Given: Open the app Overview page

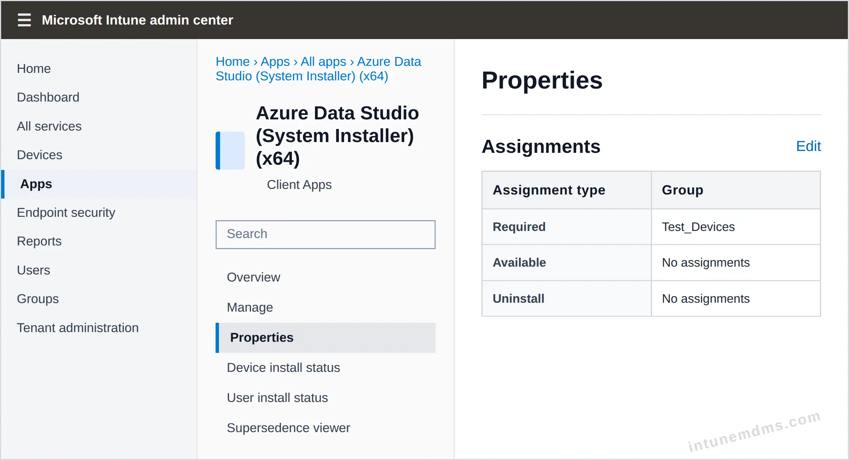Looking at the screenshot, I should [x=253, y=277].
